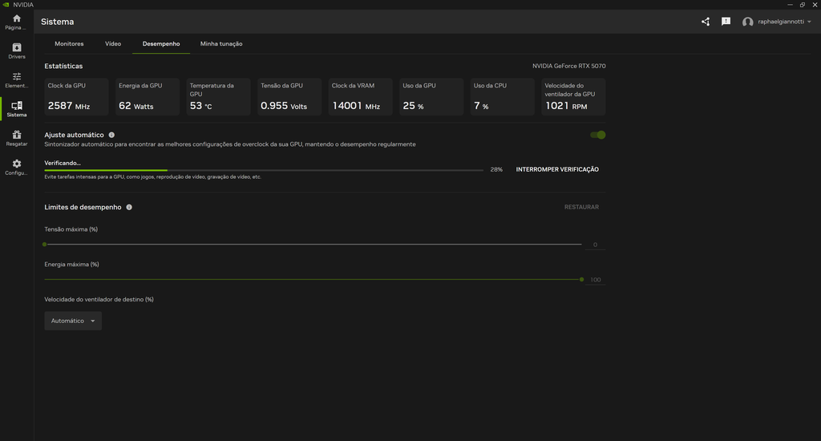
Task: Click INTERROMPER VERIFICAÇÃO button
Action: pos(557,169)
